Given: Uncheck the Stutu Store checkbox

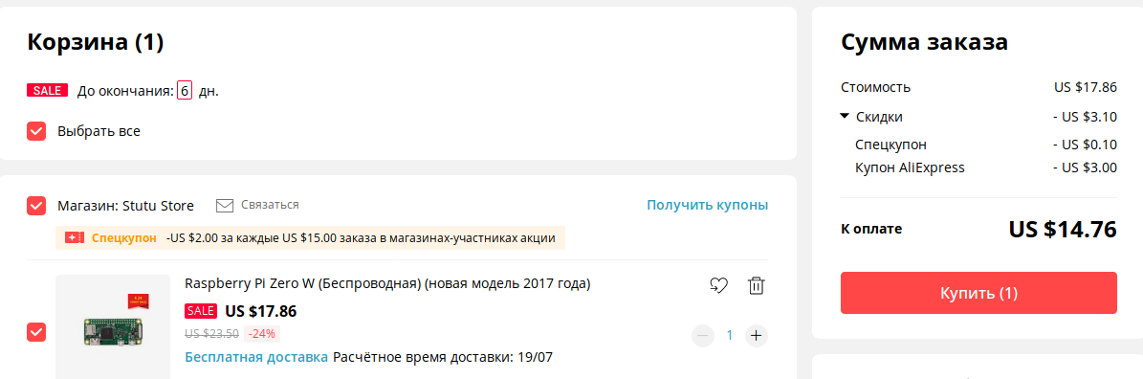Looking at the screenshot, I should [36, 206].
